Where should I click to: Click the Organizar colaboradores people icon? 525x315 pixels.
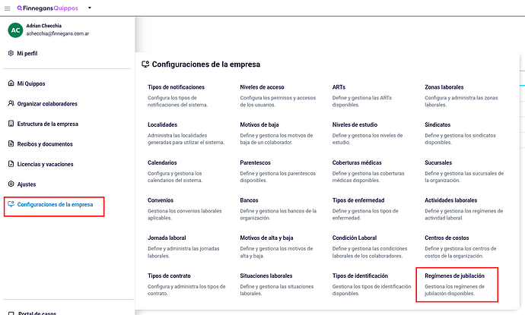[11, 103]
